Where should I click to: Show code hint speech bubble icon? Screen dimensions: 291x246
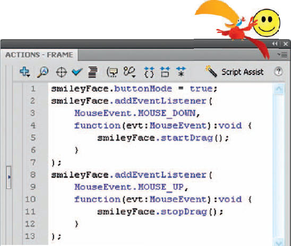point(112,72)
